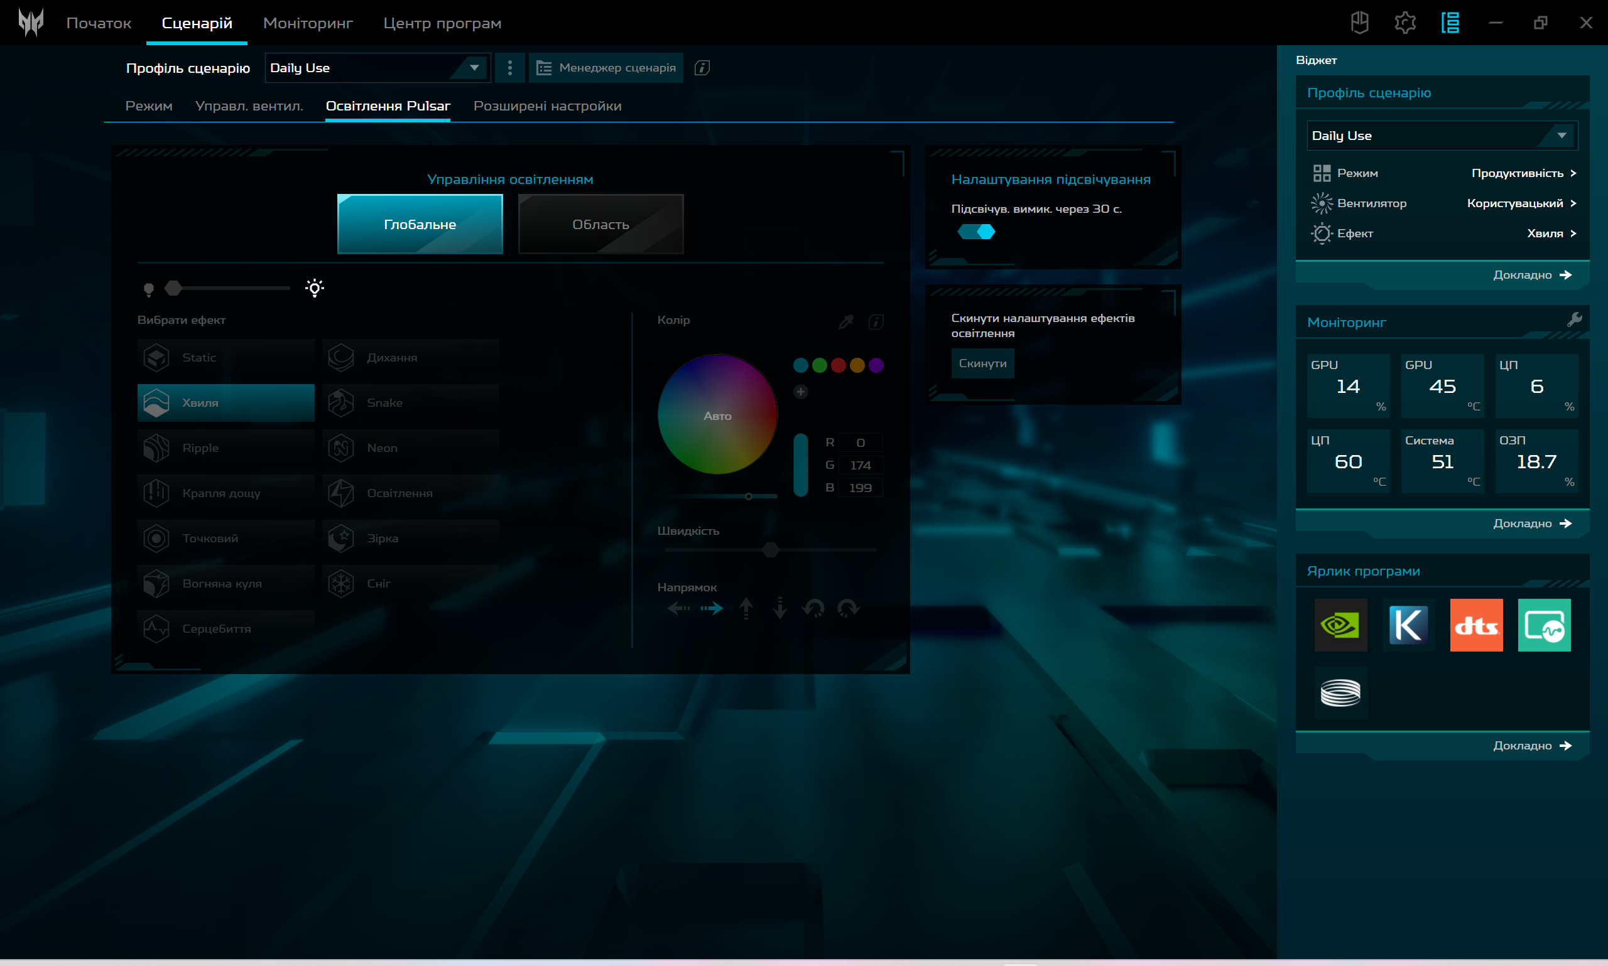Viewport: 1608px width, 966px height.
Task: Open the three-dot profile options menu
Action: (x=509, y=68)
